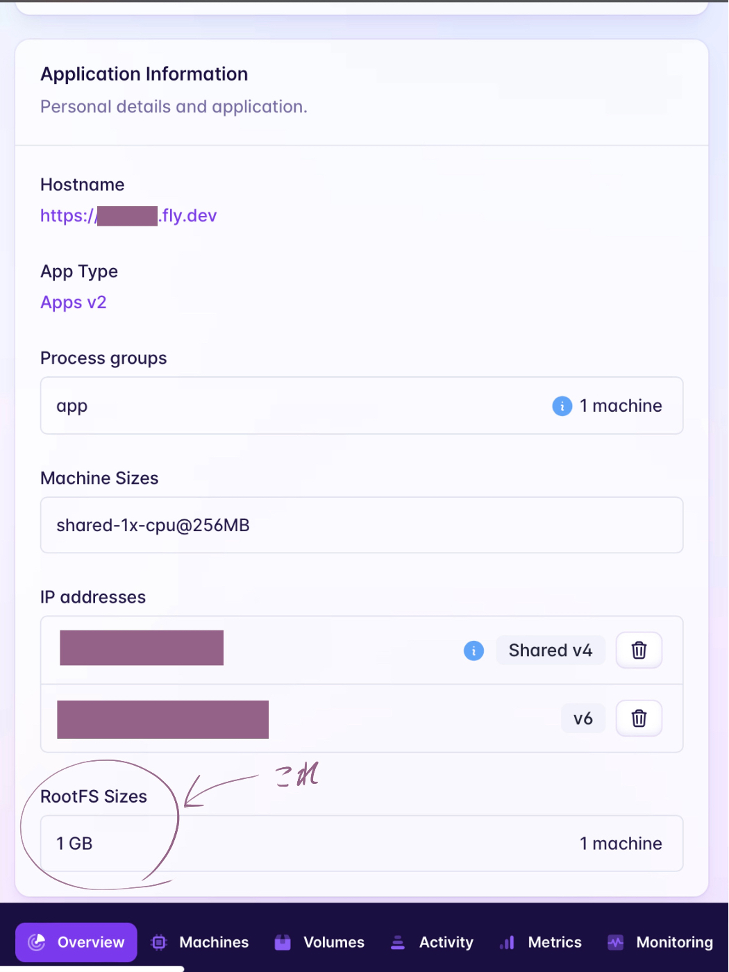
Task: Delete the Shared v4 IP address
Action: coord(639,651)
